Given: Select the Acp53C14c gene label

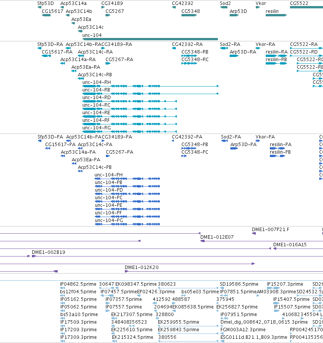Looking at the screenshot, I should (91, 27).
